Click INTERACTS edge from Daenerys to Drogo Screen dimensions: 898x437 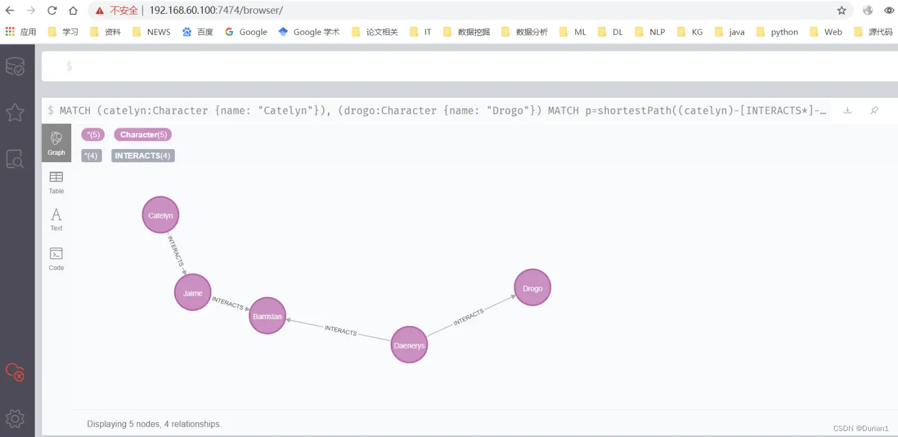tap(469, 317)
